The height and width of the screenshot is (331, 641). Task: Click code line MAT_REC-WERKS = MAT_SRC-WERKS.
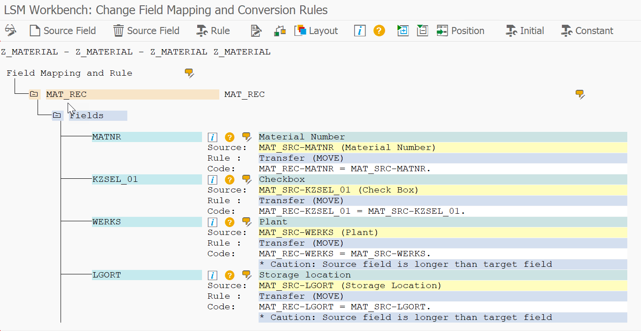[443, 254]
